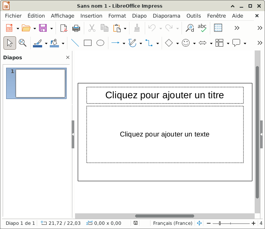Select the Ellipse tool
265x229 pixels.
100,43
